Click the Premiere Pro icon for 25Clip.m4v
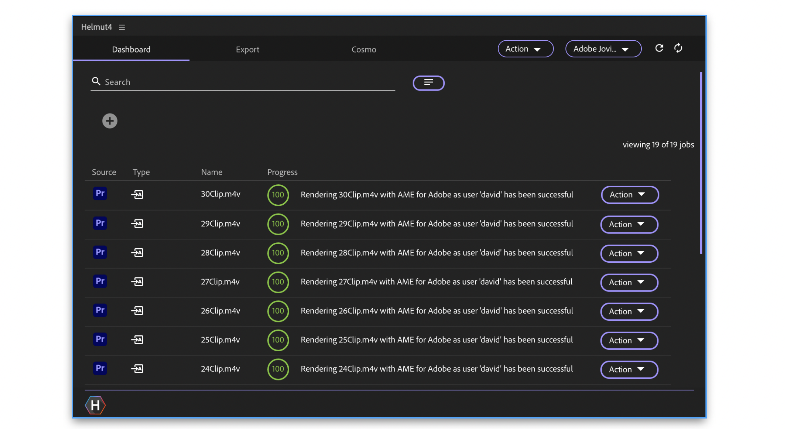This screenshot has height=429, width=785. coord(100,339)
